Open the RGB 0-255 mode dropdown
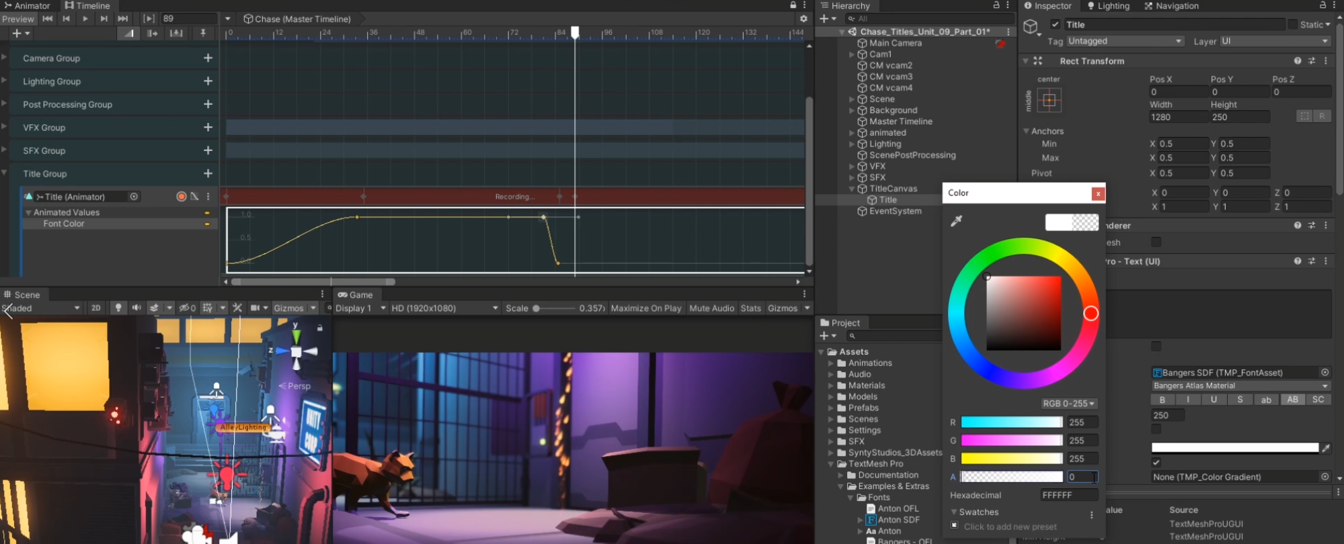Viewport: 1344px width, 544px height. tap(1068, 404)
